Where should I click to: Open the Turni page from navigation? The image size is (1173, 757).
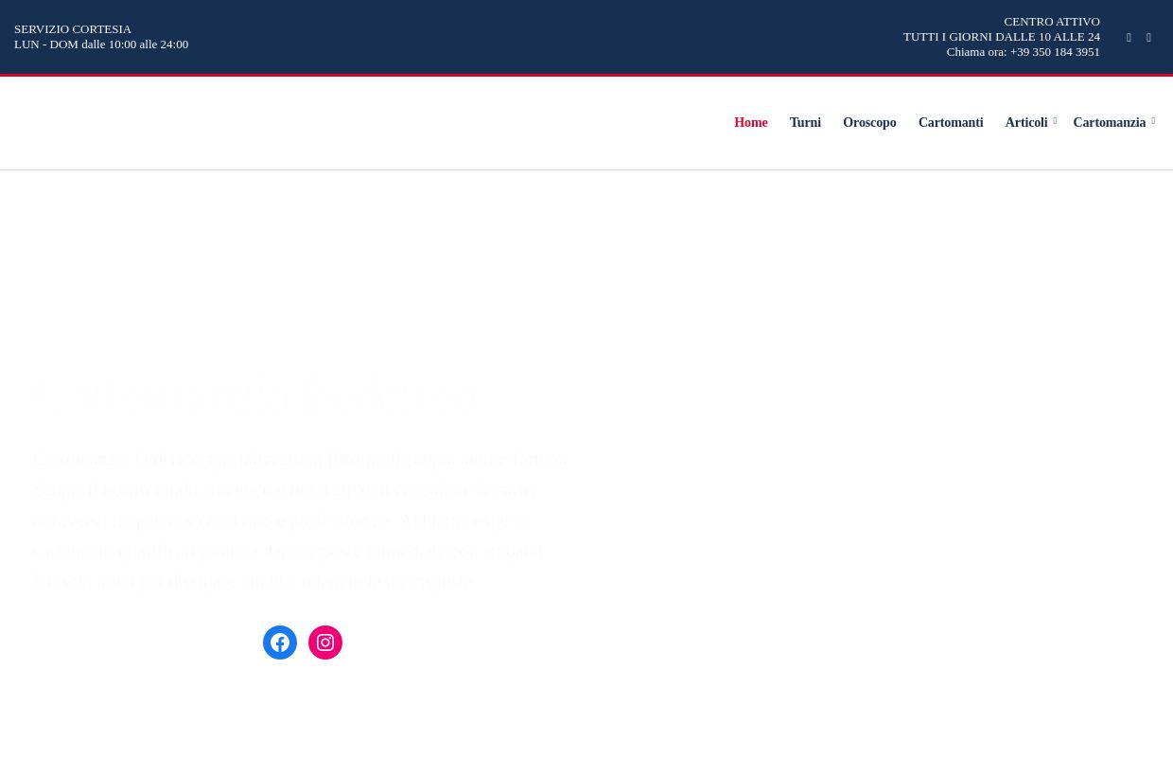(x=805, y=123)
